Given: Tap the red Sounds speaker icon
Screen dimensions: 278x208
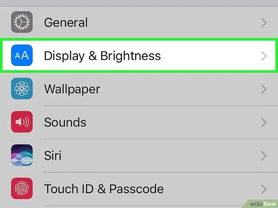Looking at the screenshot, I should 22,122.
